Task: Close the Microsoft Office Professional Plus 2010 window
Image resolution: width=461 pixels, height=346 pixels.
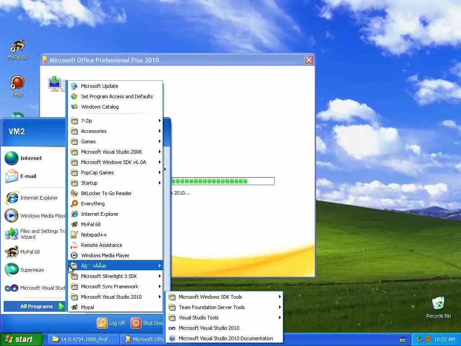Action: coord(309,60)
